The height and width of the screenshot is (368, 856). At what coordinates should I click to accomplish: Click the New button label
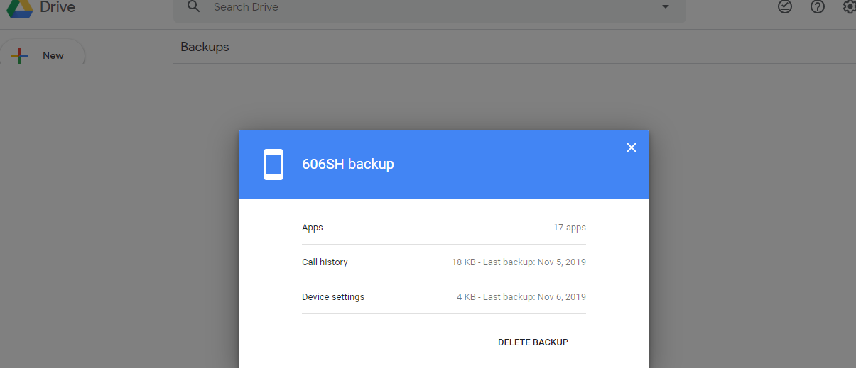tap(53, 55)
